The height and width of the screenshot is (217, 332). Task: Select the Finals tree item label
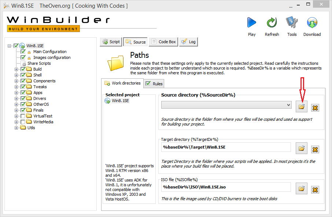pos(38,110)
